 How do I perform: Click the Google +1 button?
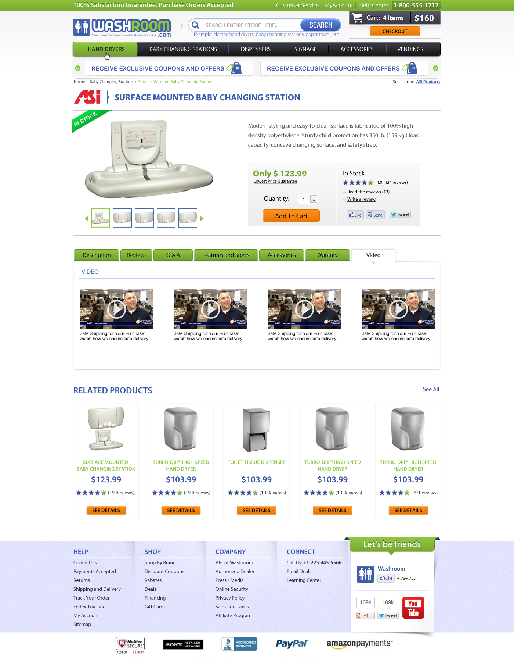coord(365,615)
